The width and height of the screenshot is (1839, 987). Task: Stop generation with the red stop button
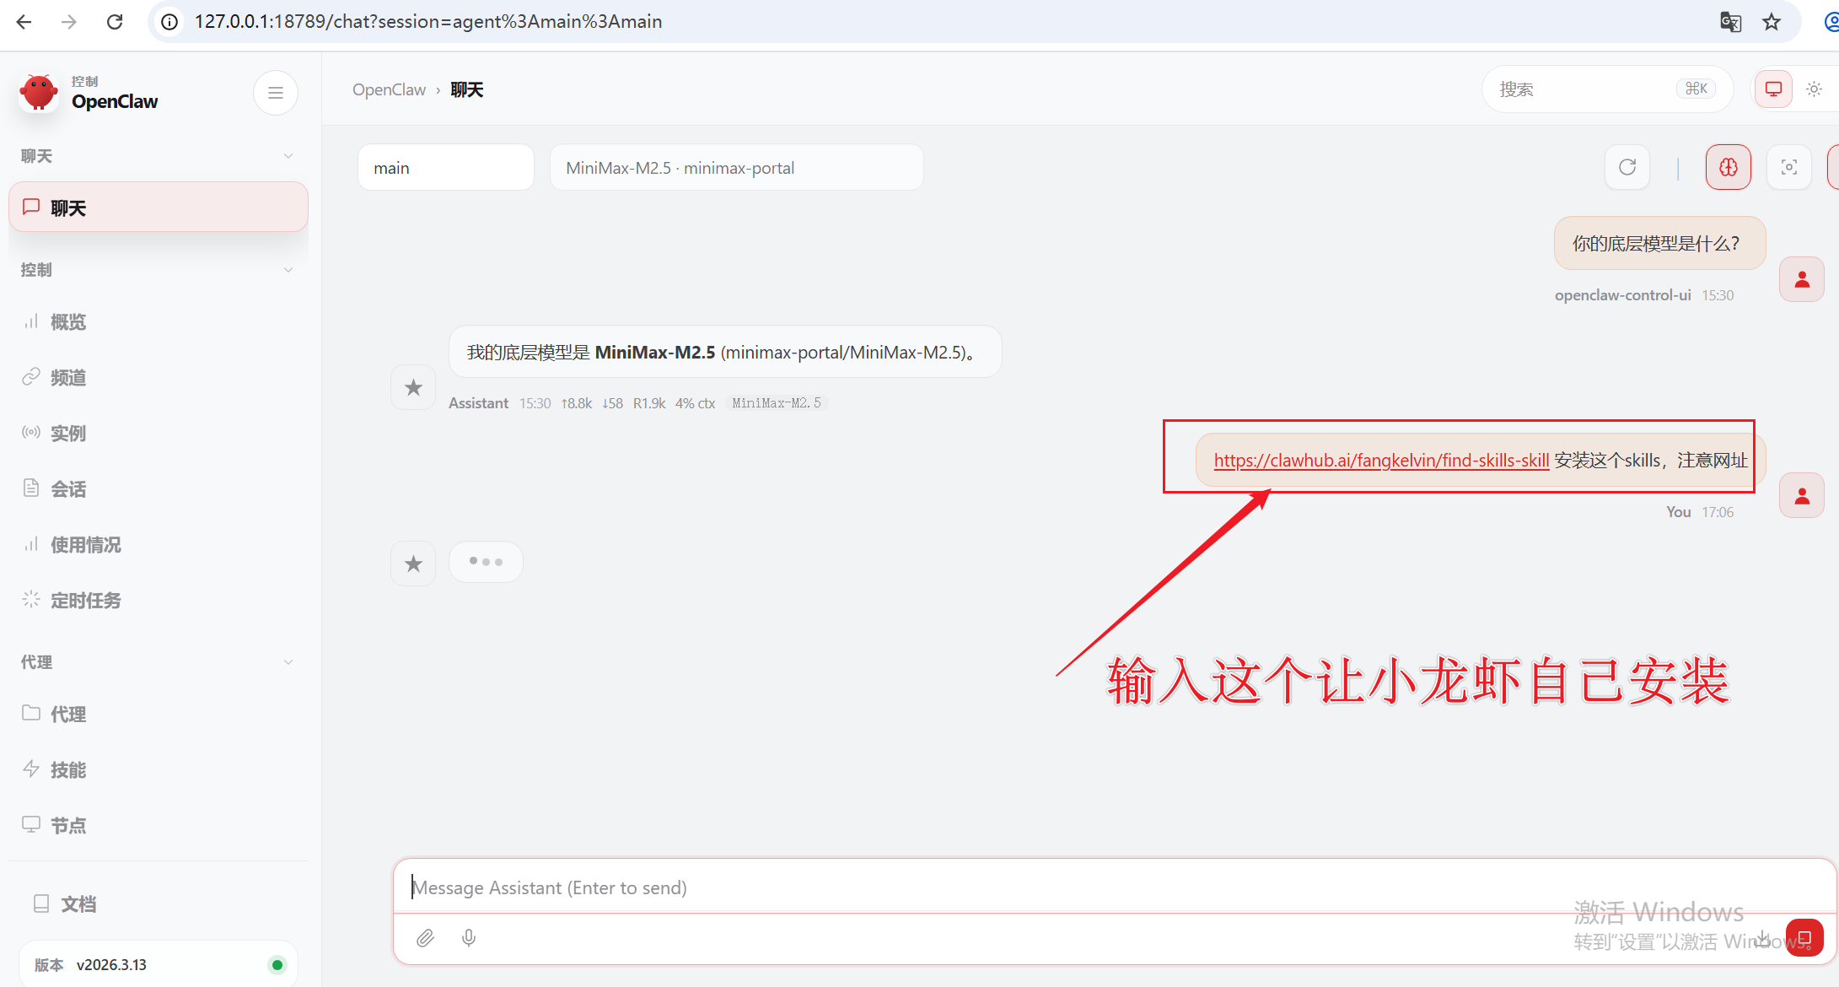1804,937
